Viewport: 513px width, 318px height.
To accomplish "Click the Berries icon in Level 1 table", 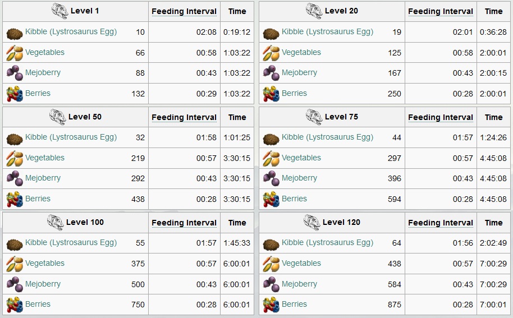I will 15,94.
